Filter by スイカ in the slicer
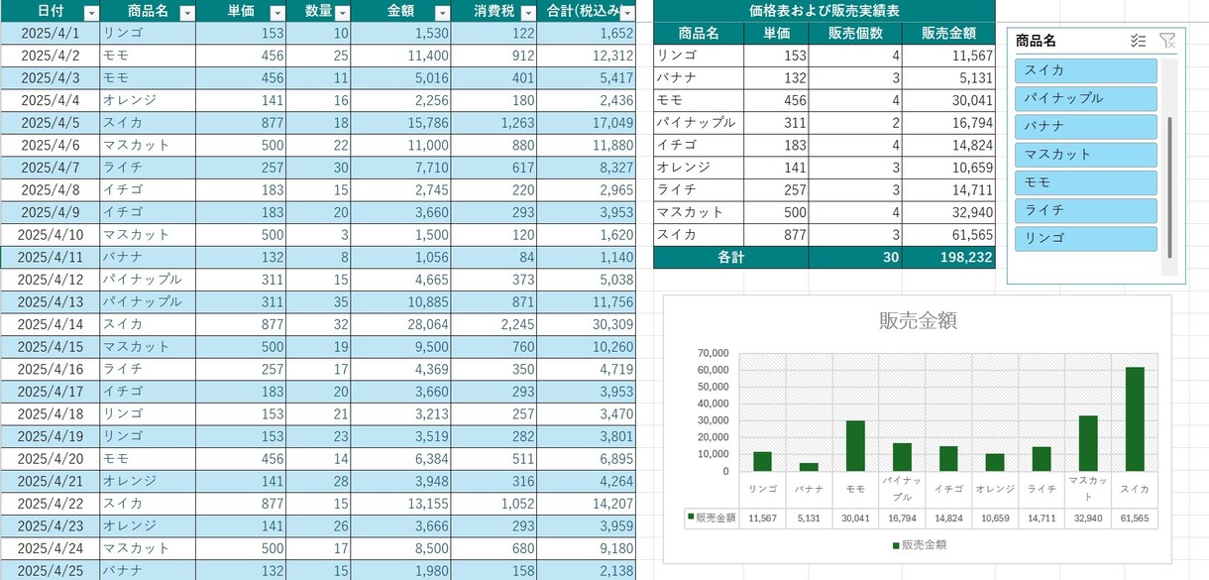 pyautogui.click(x=1086, y=70)
